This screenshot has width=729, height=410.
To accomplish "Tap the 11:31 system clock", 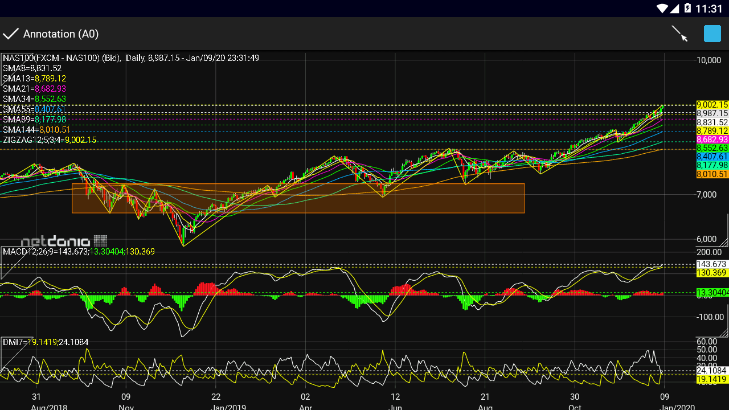I will (x=709, y=9).
